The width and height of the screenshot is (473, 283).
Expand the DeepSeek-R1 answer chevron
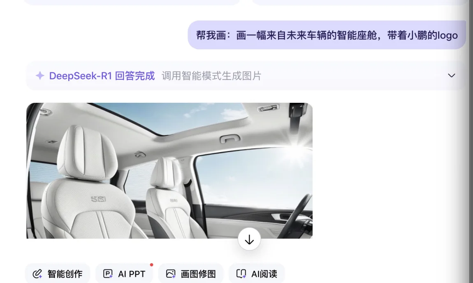tap(451, 75)
